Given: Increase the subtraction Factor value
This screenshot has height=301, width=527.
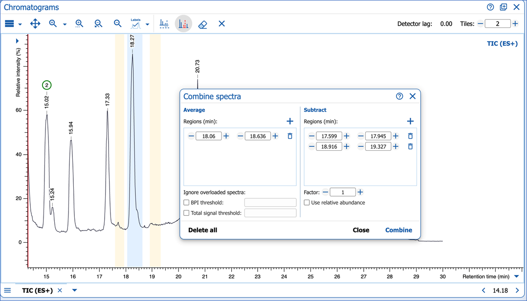Looking at the screenshot, I should point(360,192).
